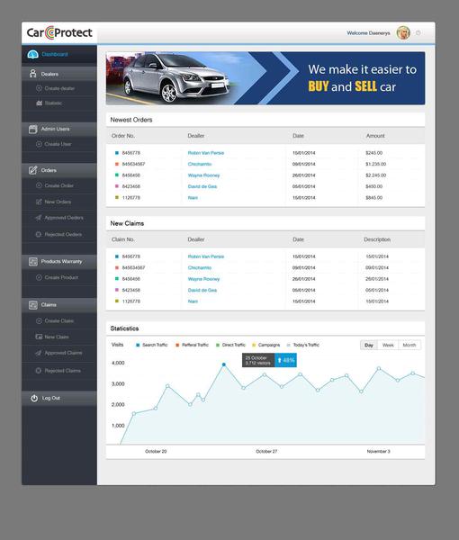Open Approved Orders menu item

59,218
